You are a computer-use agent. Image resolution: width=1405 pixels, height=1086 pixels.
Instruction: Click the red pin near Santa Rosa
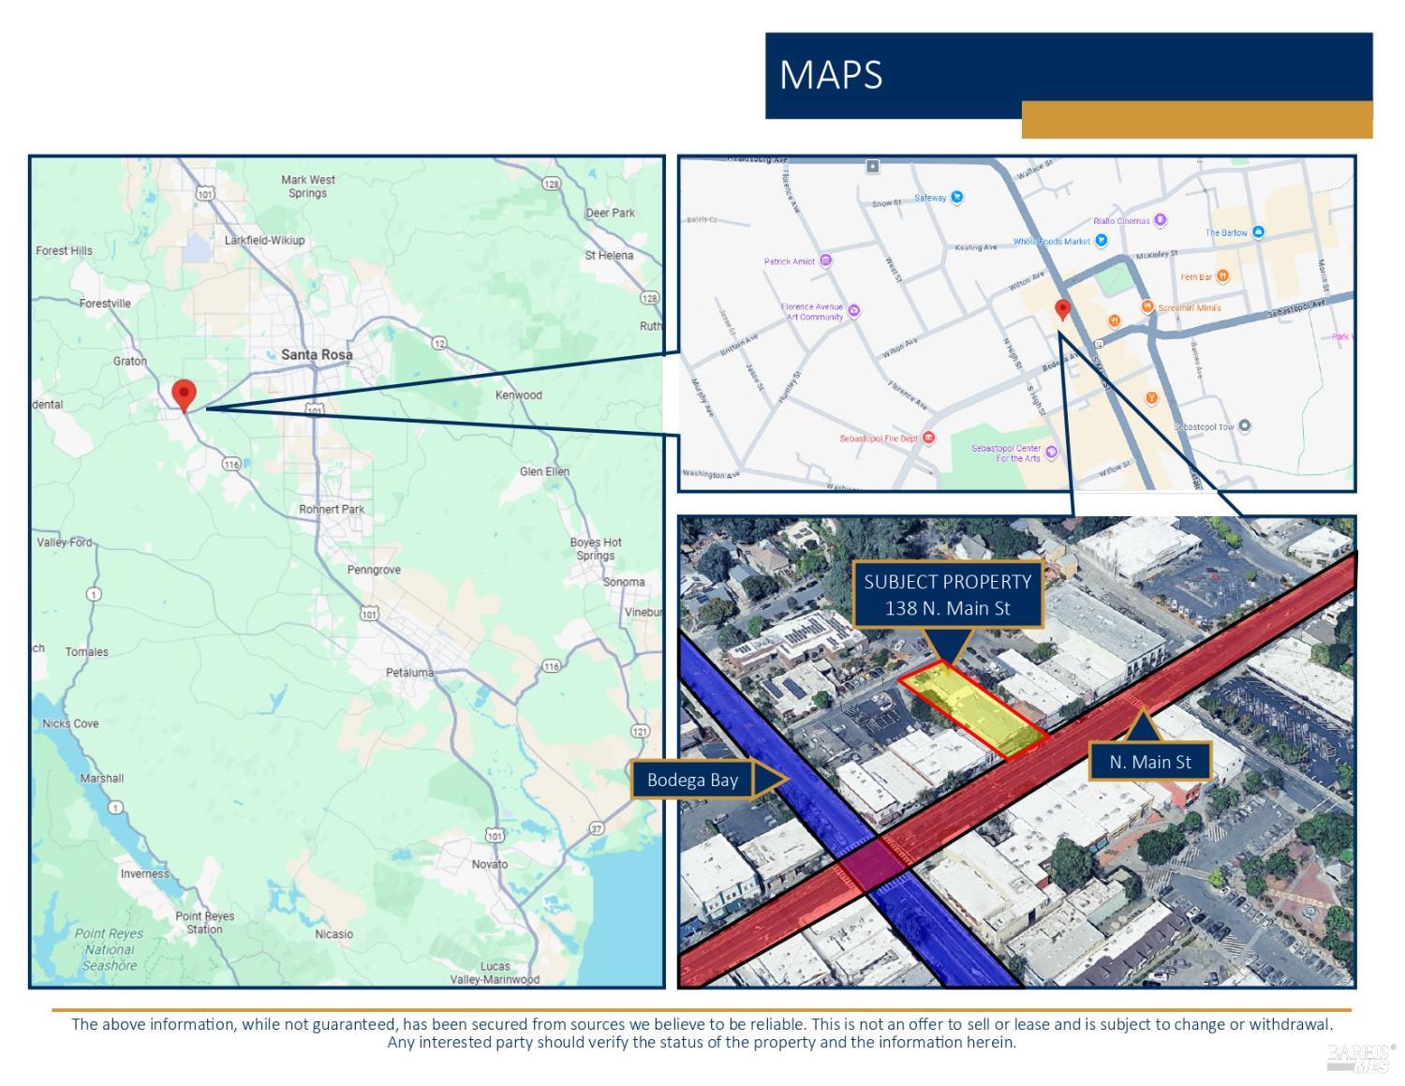click(x=185, y=394)
